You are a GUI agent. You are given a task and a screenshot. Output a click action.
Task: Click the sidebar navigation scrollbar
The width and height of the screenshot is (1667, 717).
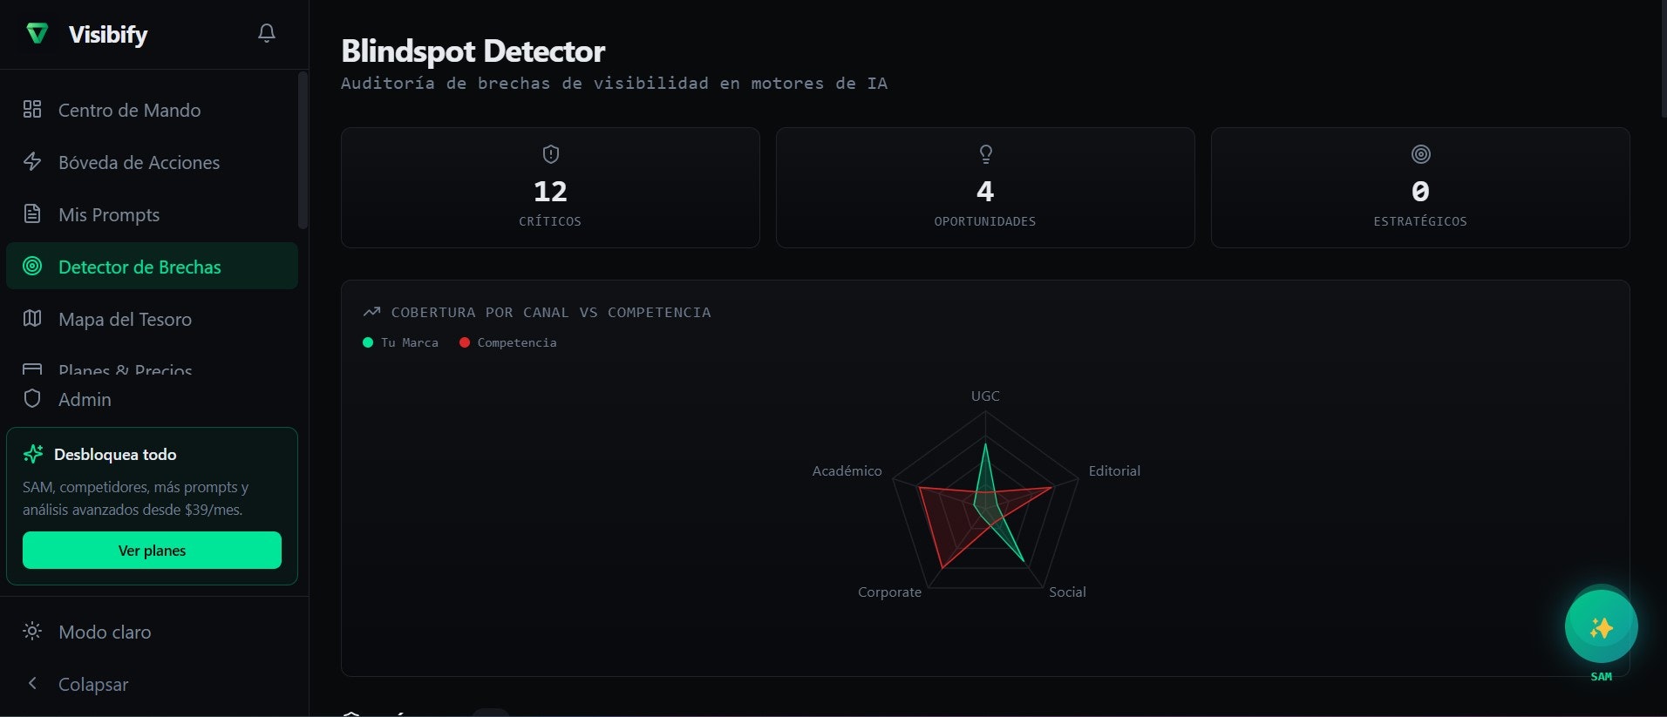click(x=303, y=150)
